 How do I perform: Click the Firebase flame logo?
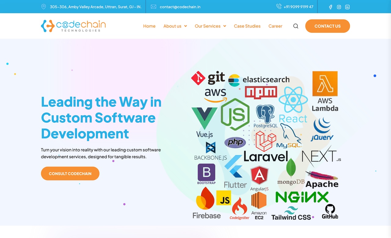click(x=206, y=203)
